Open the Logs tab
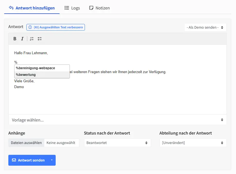The width and height of the screenshot is (236, 174). point(72,8)
